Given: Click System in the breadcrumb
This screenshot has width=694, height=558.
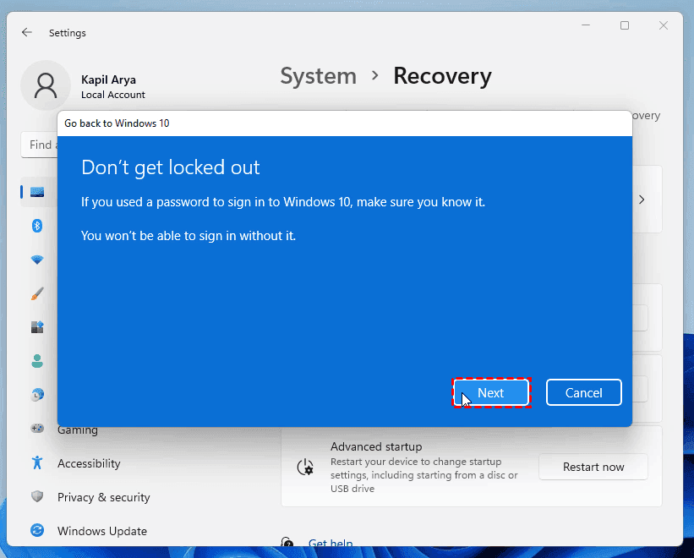Looking at the screenshot, I should [318, 76].
